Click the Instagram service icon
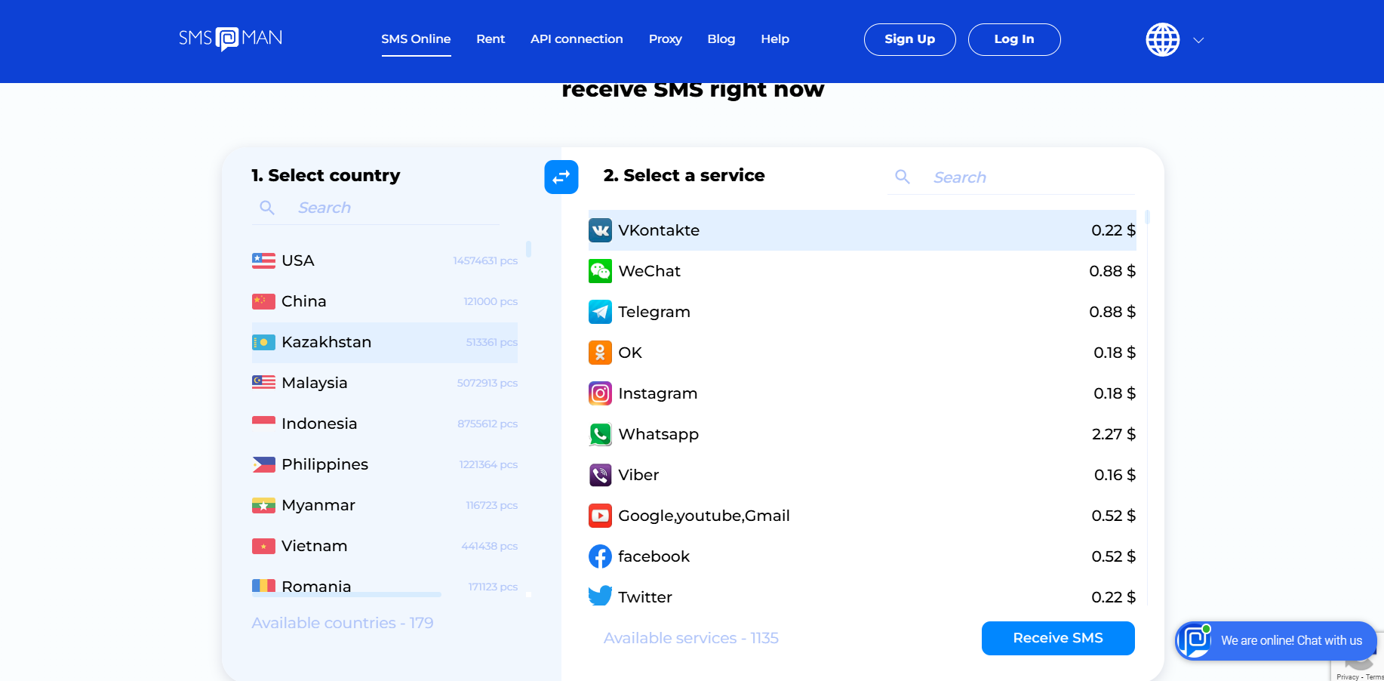This screenshot has width=1384, height=681. coord(601,393)
